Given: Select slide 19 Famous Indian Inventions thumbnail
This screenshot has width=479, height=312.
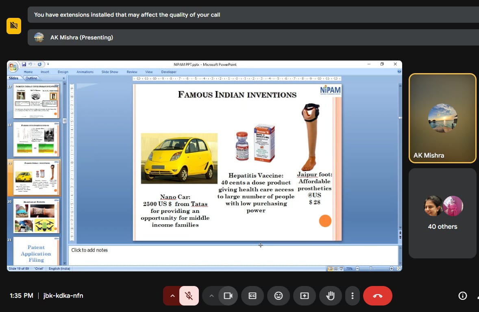Looking at the screenshot, I should coord(36,178).
